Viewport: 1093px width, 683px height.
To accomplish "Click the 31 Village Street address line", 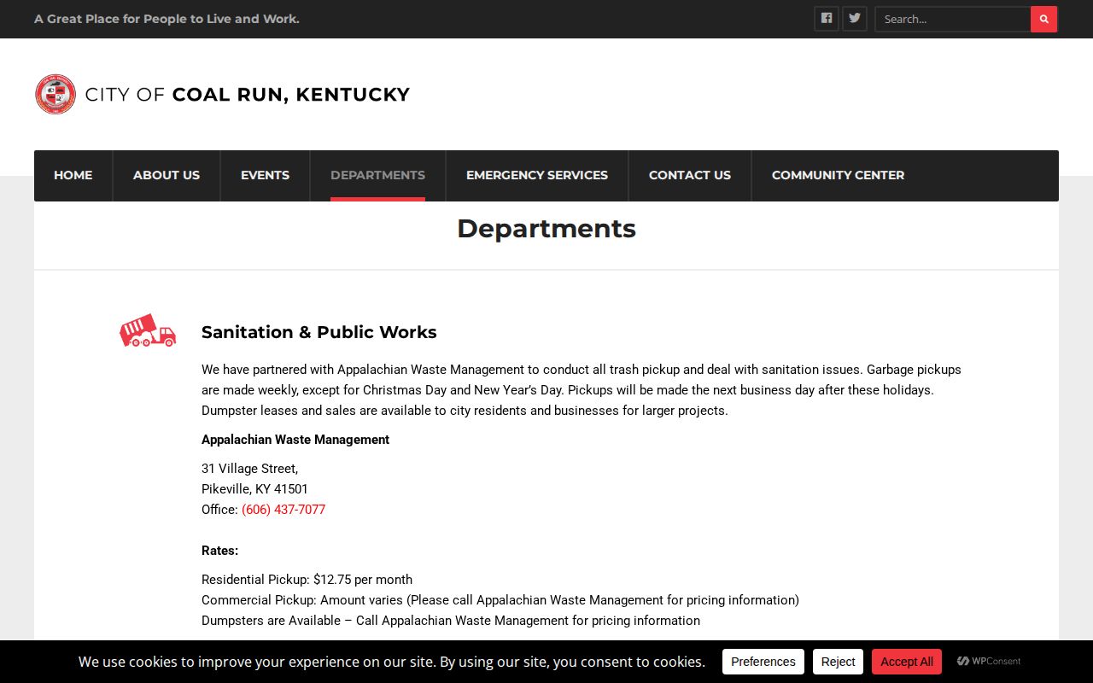I will (x=250, y=469).
